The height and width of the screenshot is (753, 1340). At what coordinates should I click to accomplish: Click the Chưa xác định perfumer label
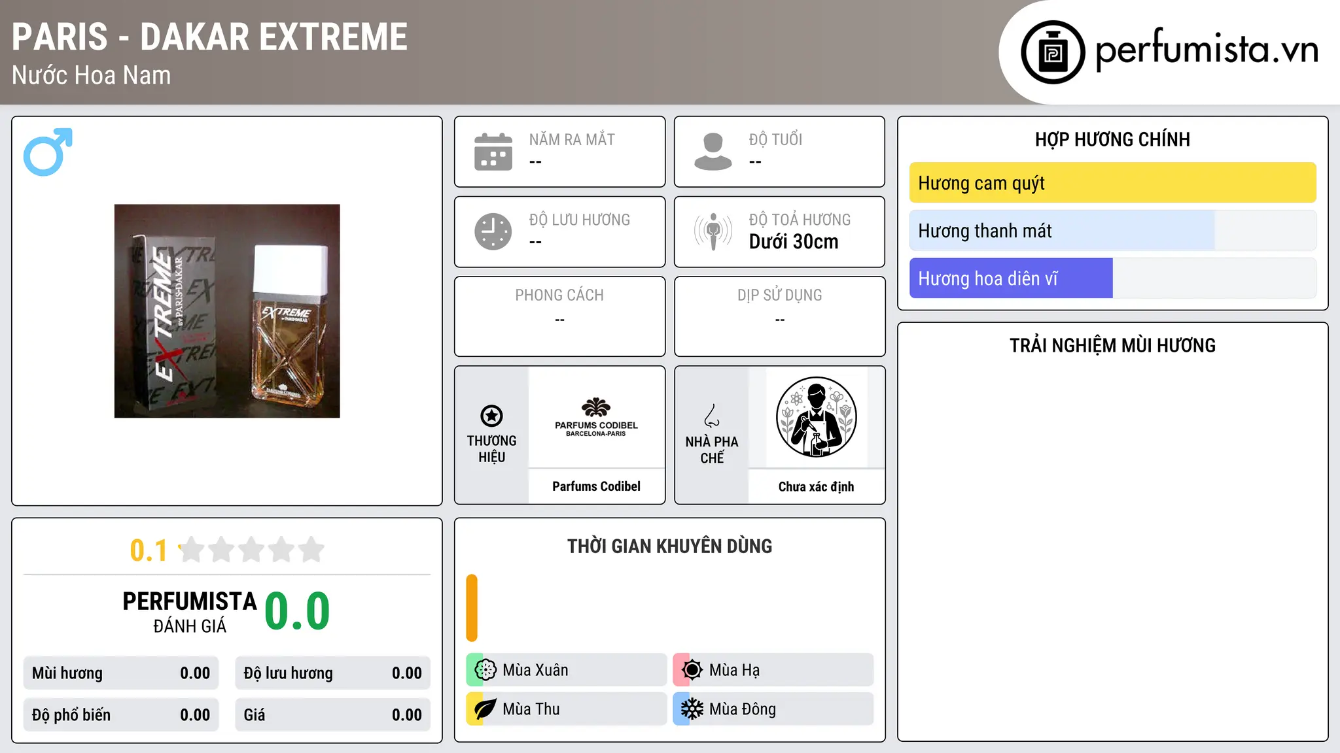tap(816, 486)
